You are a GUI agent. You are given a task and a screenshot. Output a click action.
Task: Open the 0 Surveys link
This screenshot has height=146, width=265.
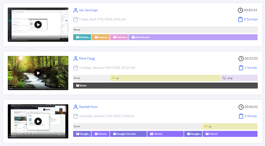[251, 19]
